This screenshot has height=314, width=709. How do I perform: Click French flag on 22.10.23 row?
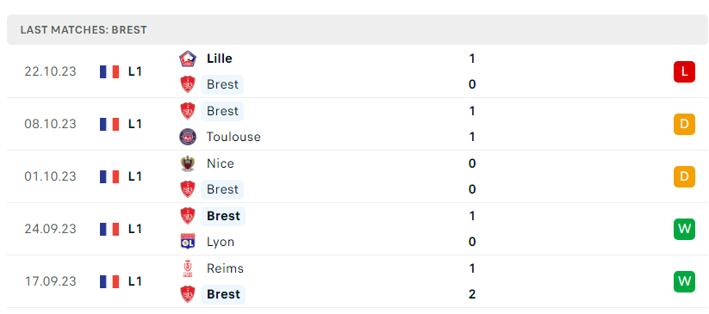tap(109, 72)
